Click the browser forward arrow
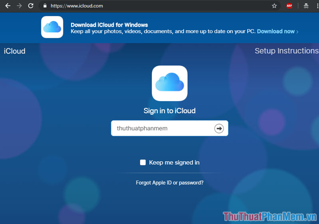The image size is (319, 224). (19, 6)
